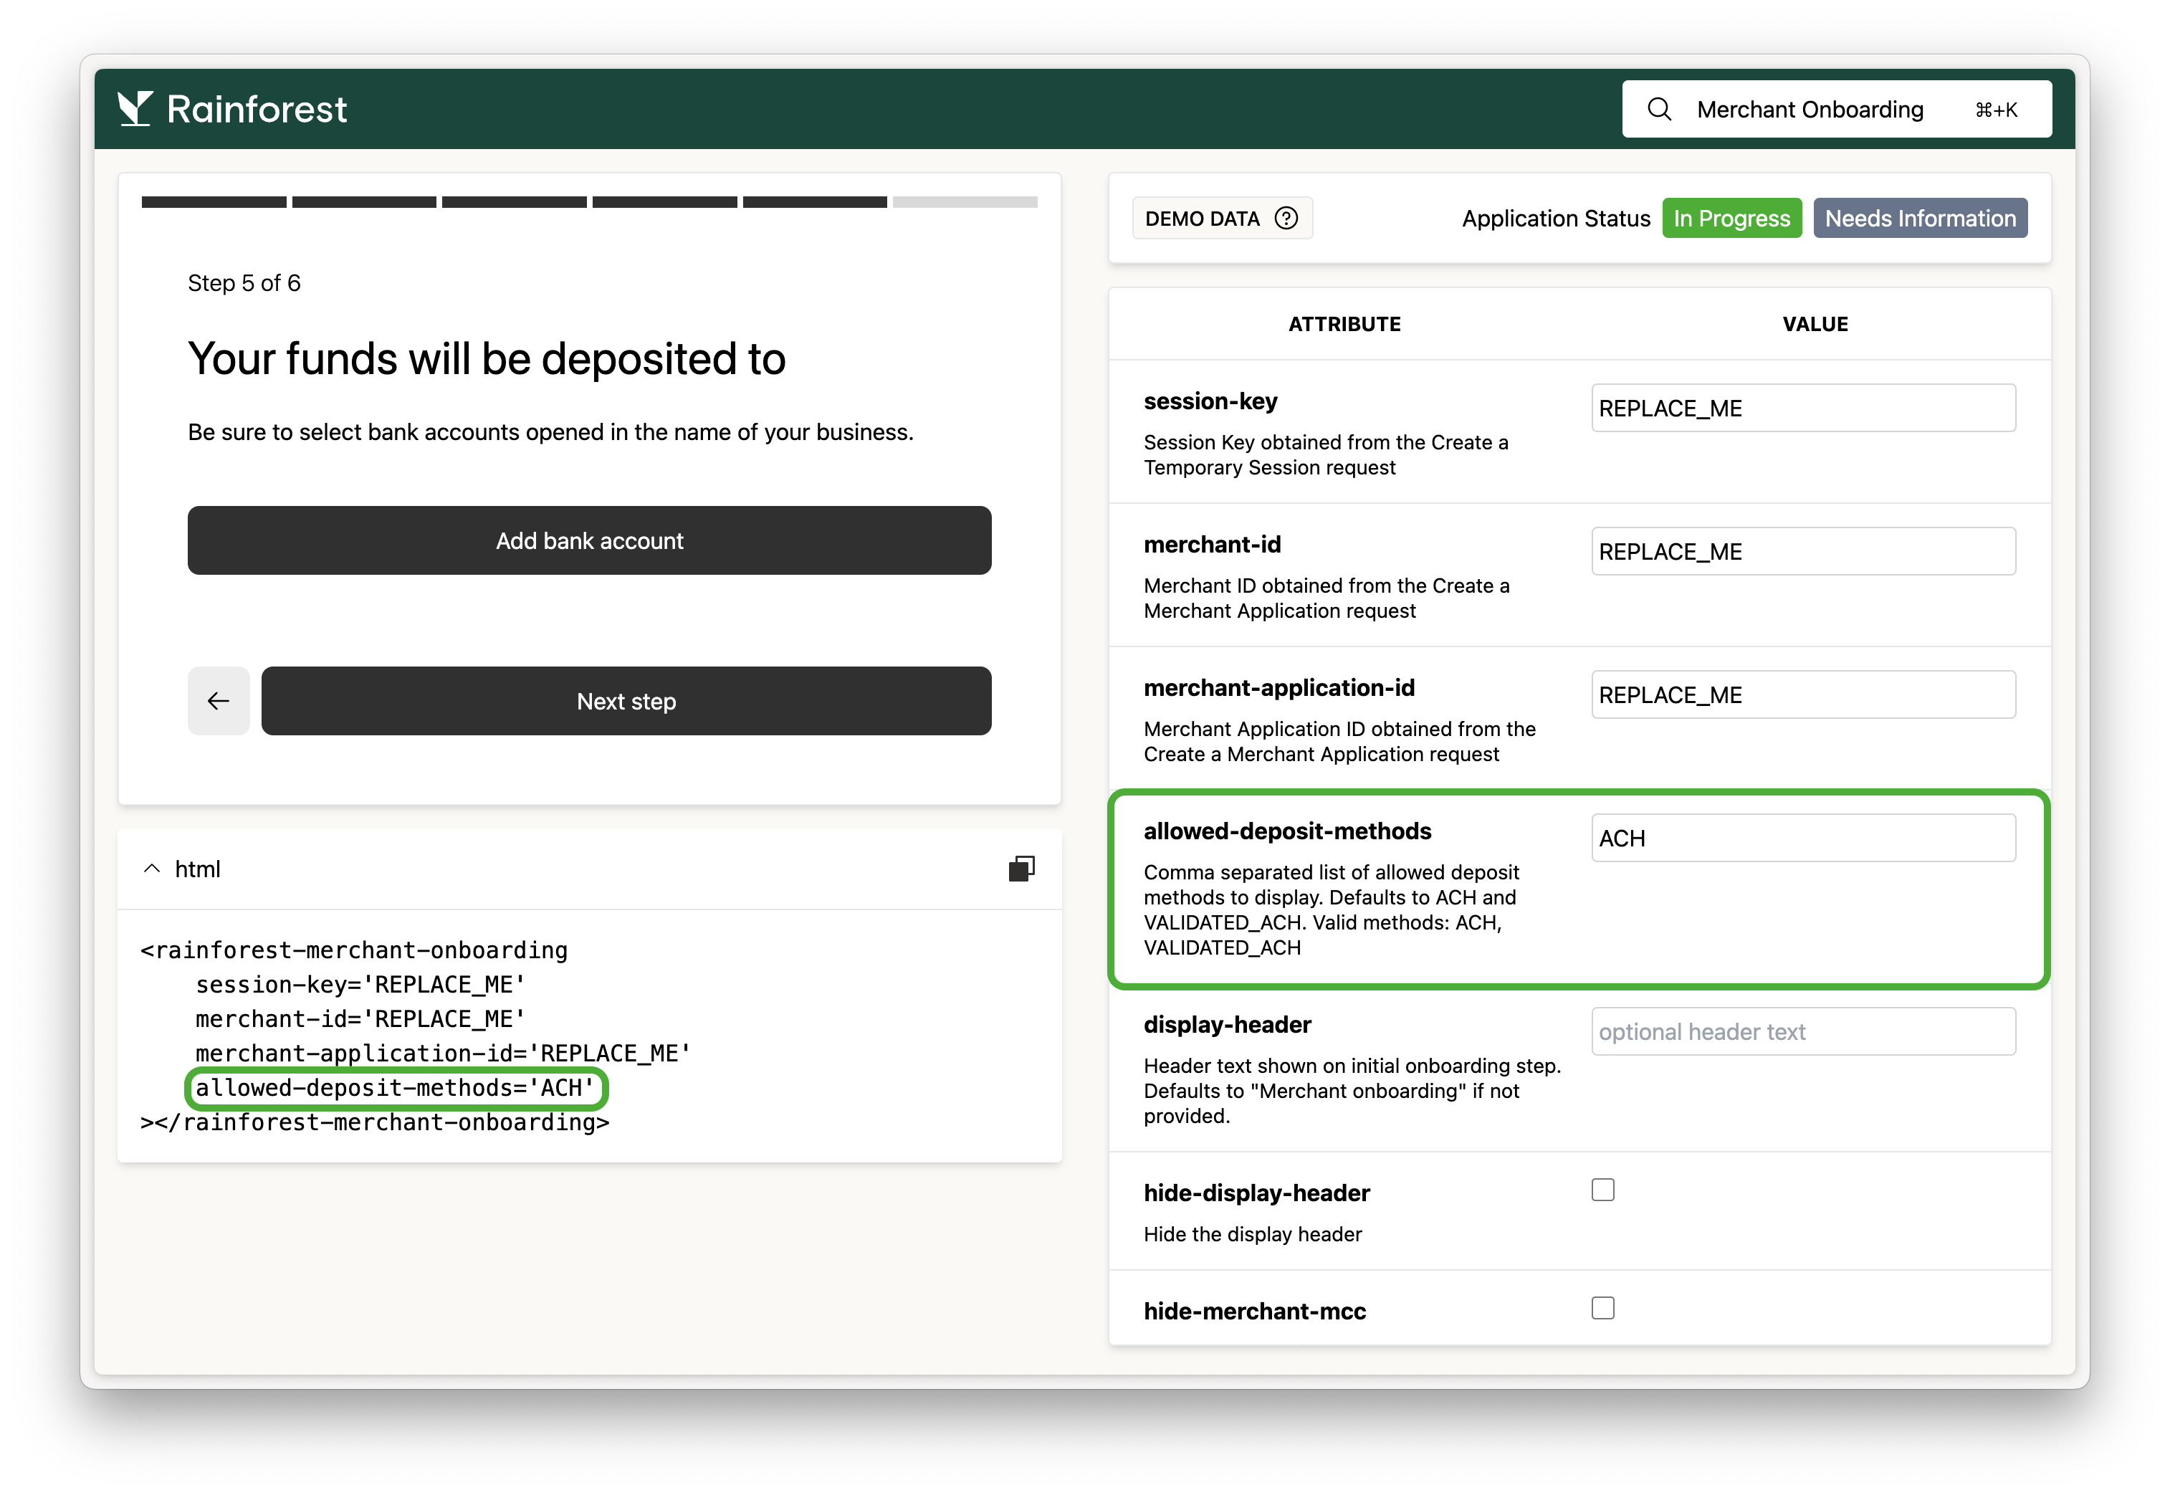Screen dimensions: 2170x1495
Task: Collapse the html code section
Action: pyautogui.click(x=152, y=869)
